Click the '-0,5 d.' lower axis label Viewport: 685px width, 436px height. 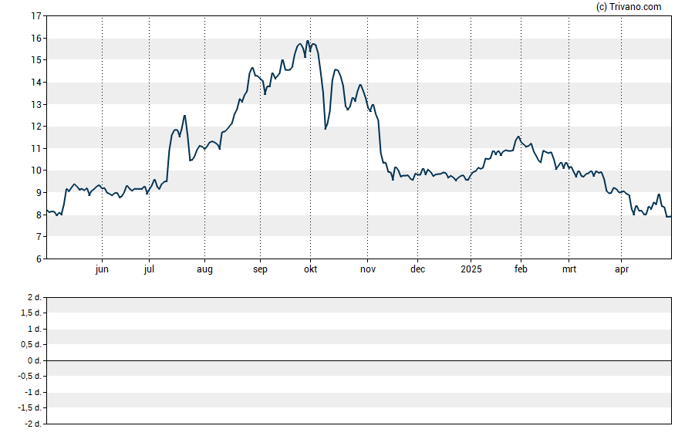click(x=29, y=376)
